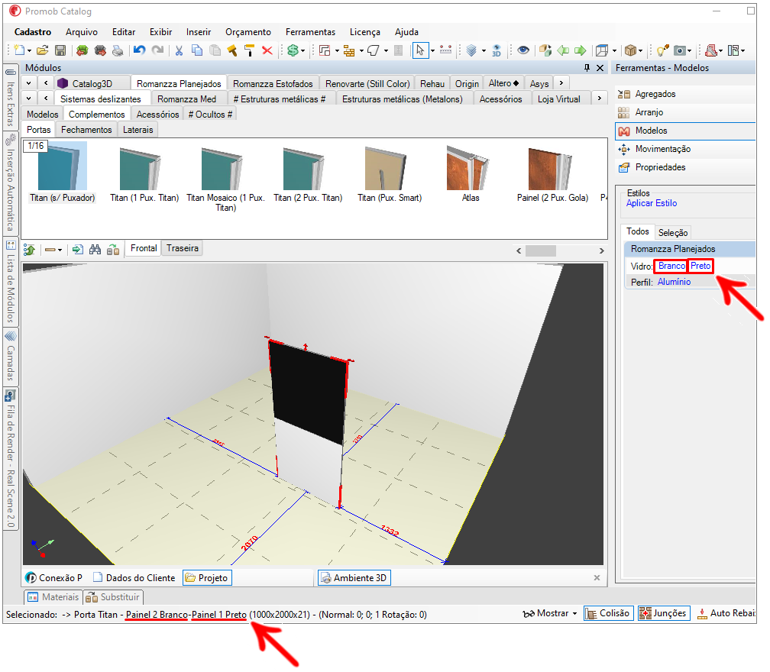This screenshot has height=672, width=770.
Task: Click the Branco glass style link
Action: (x=671, y=266)
